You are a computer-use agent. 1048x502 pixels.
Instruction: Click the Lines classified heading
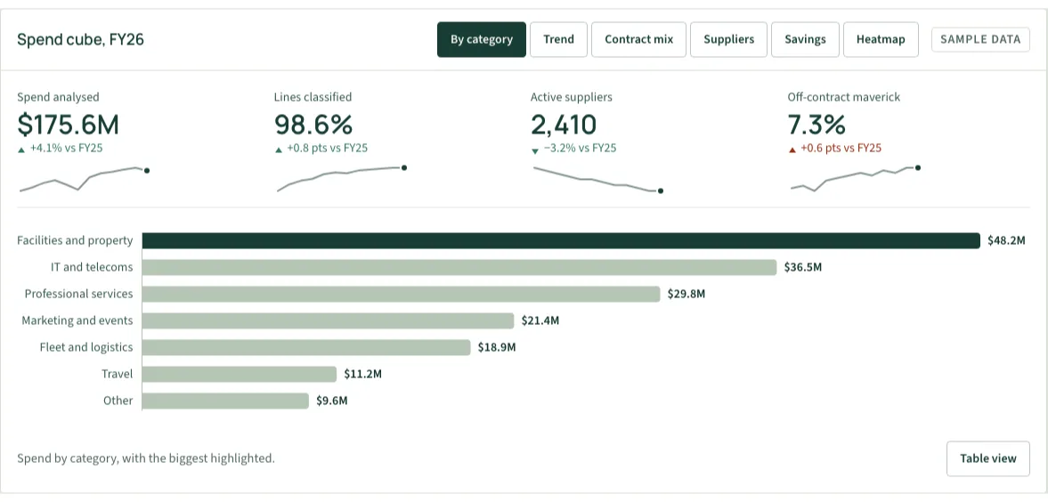point(313,97)
